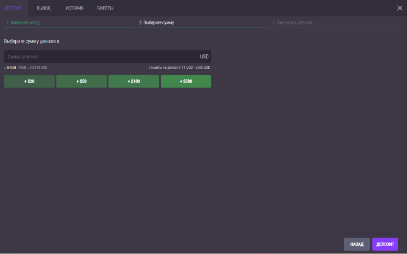Select step 2 Выберите сумму

(157, 22)
